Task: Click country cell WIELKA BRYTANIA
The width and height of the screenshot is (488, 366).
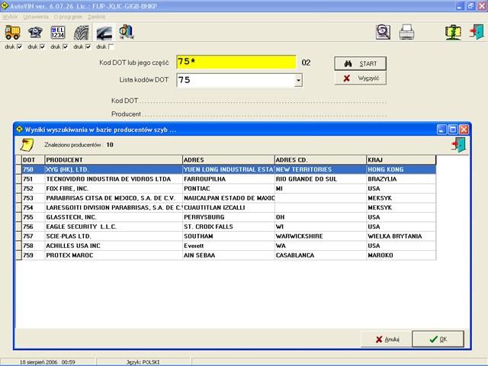Action: (x=401, y=236)
